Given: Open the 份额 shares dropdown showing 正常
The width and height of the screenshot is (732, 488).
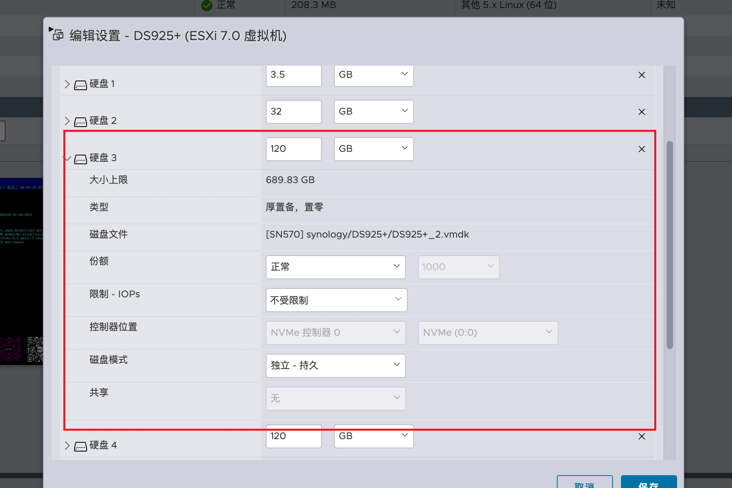Looking at the screenshot, I should [x=336, y=267].
